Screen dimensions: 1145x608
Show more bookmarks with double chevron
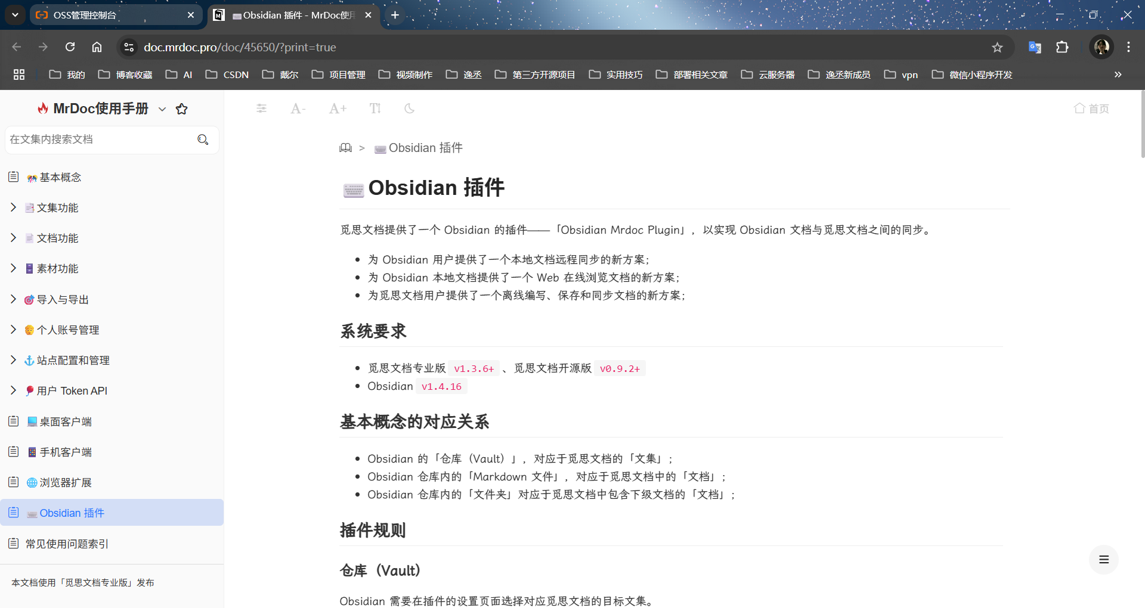click(x=1118, y=75)
